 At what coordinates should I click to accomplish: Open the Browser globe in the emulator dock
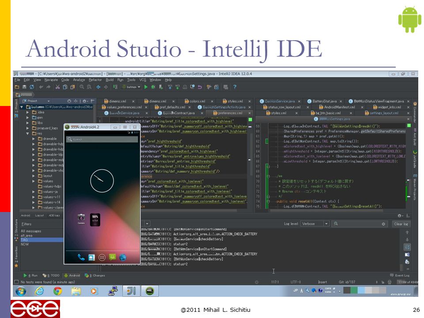point(123,257)
